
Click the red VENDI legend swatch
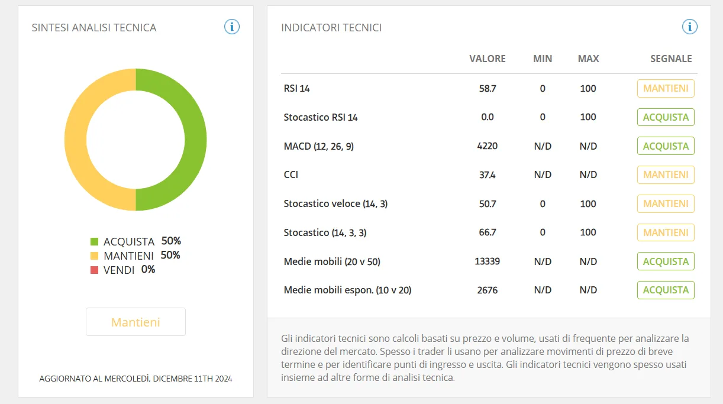[94, 270]
